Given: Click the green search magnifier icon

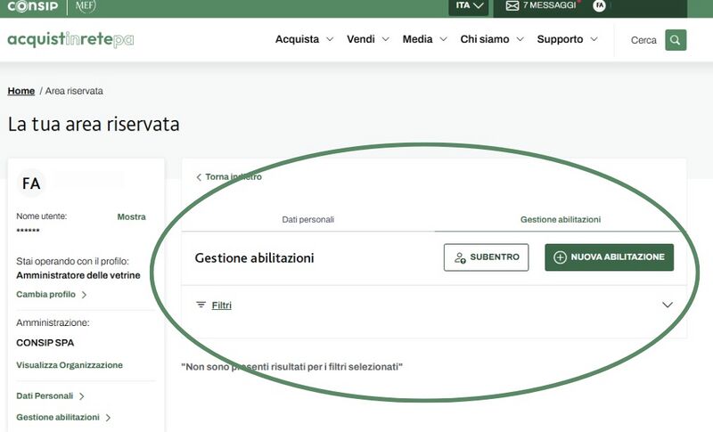Looking at the screenshot, I should [676, 40].
